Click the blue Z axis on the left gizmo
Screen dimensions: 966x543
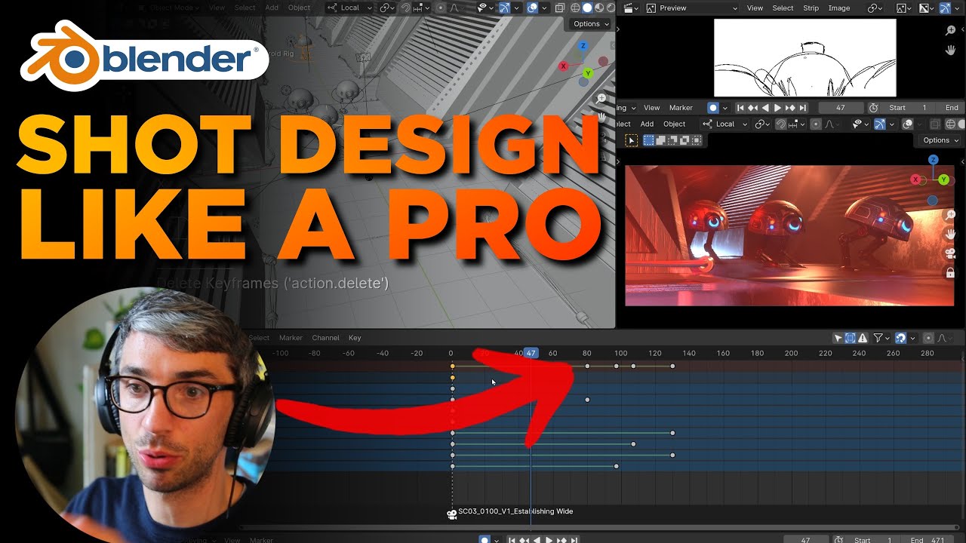tap(583, 47)
